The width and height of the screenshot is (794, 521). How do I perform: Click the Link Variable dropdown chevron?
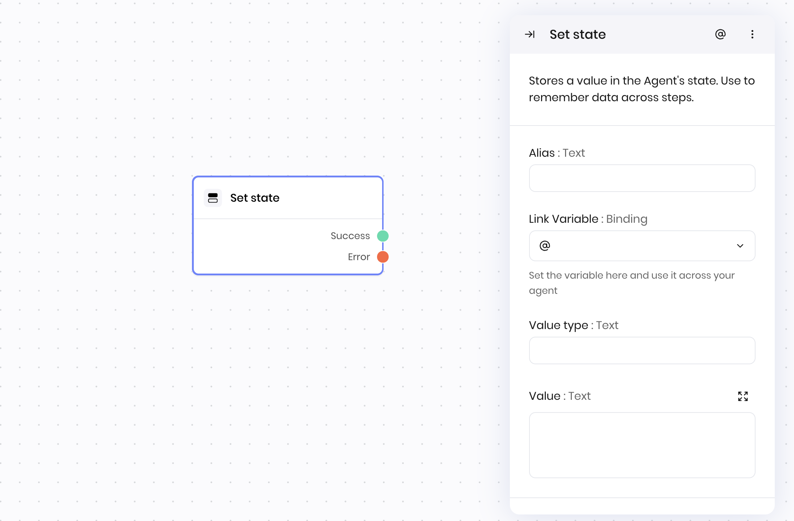coord(740,246)
